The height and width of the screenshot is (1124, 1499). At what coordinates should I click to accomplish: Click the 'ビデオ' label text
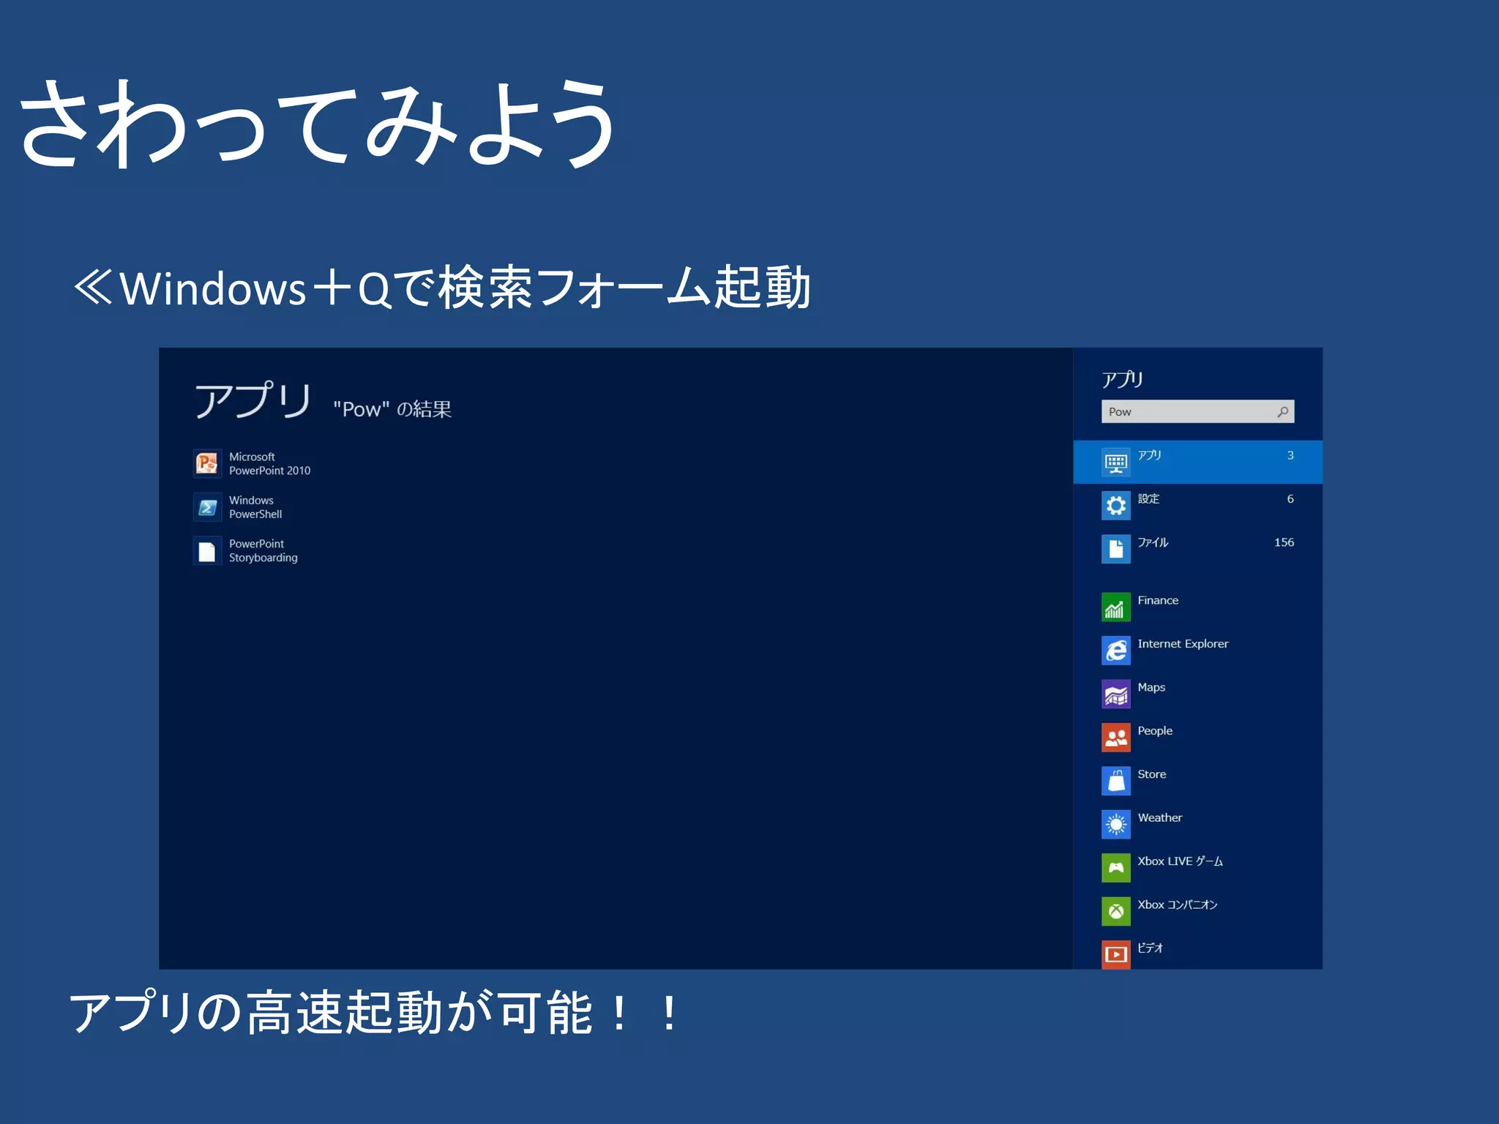1150,948
